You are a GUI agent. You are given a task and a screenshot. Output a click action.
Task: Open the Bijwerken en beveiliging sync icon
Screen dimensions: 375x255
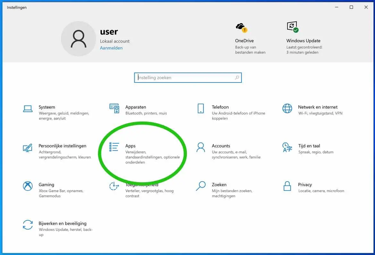pyautogui.click(x=28, y=225)
